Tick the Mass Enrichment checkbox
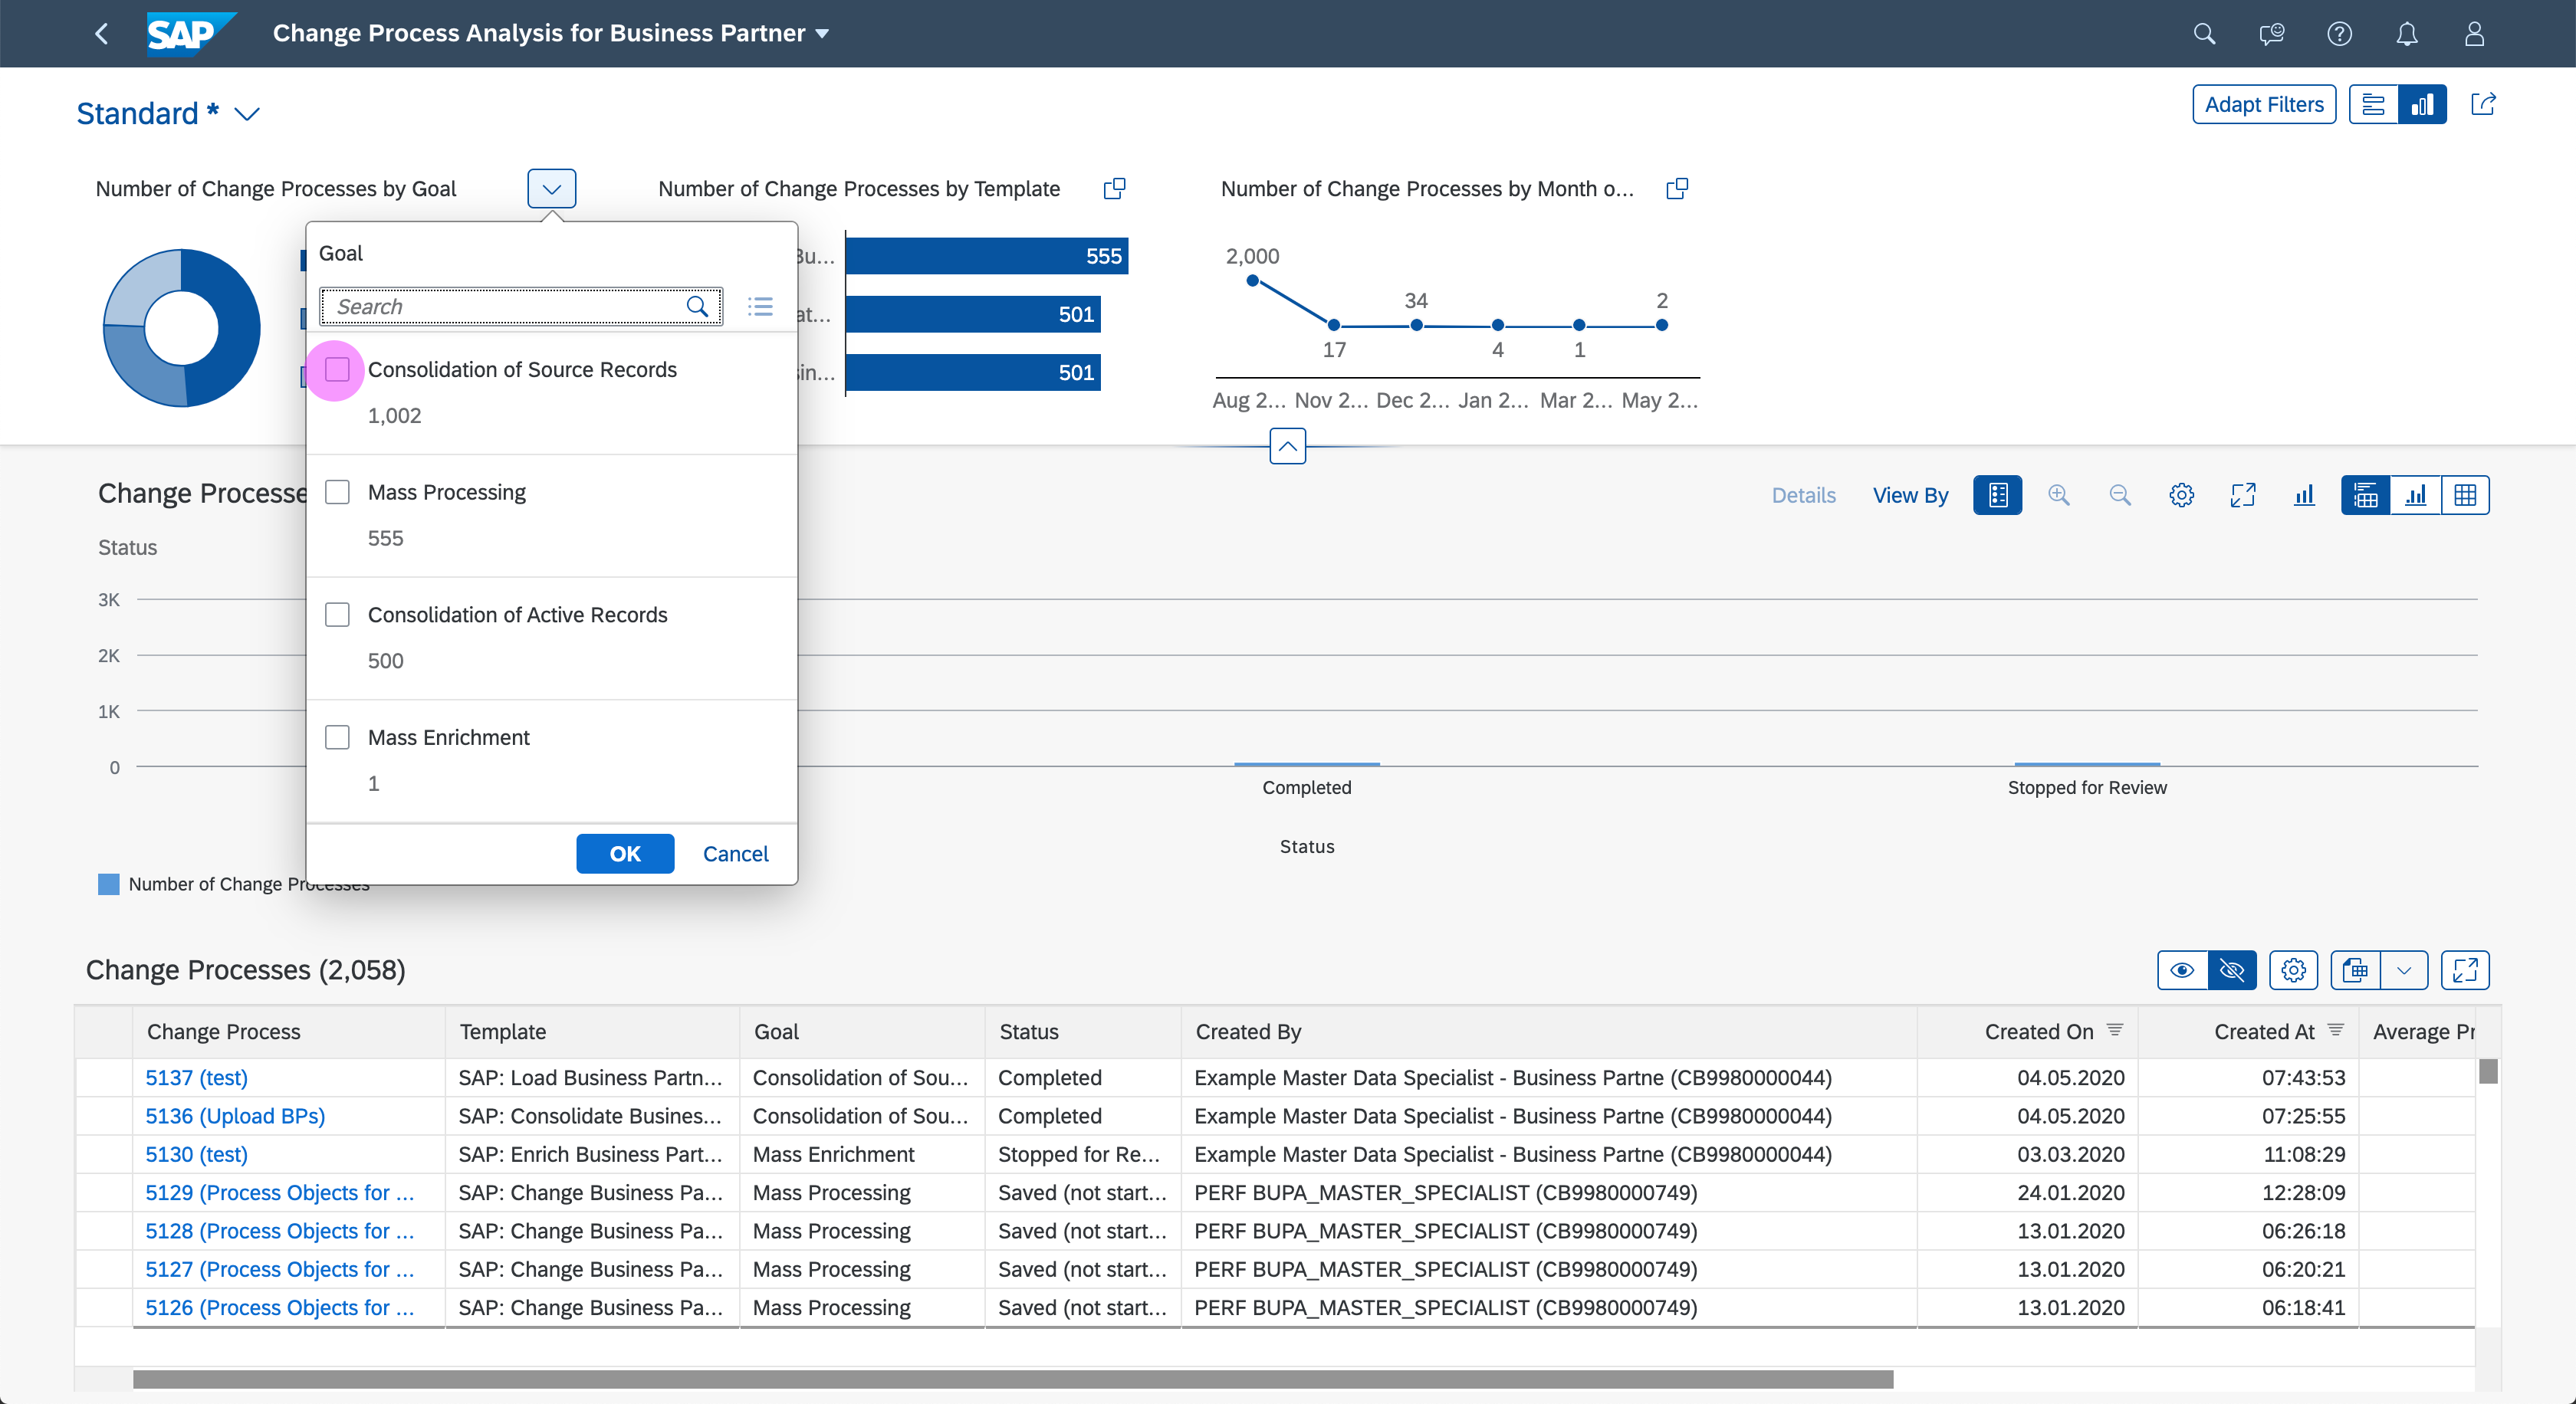Viewport: 2576px width, 1404px height. tap(337, 737)
